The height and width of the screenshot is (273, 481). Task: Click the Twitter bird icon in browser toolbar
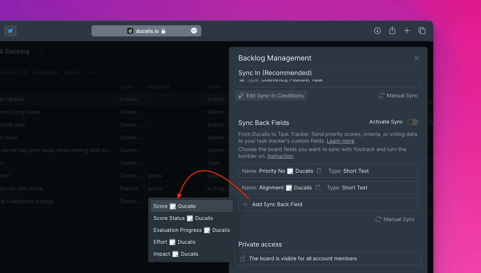10,31
